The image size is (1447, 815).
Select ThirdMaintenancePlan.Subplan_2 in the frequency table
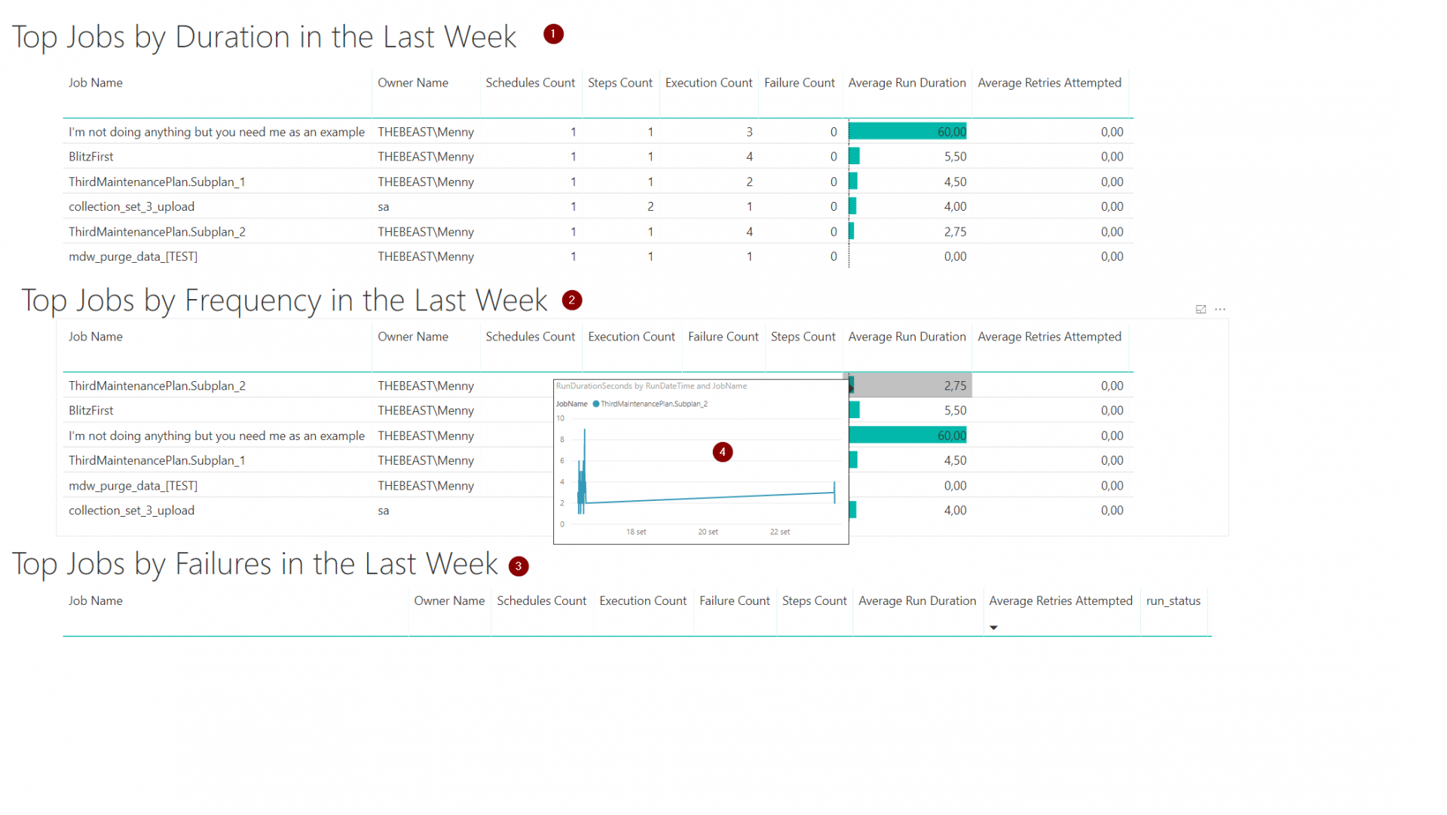[x=157, y=385]
